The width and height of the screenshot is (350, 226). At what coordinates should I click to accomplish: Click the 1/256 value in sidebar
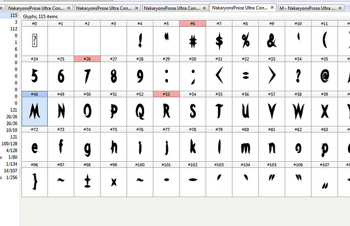(12, 177)
